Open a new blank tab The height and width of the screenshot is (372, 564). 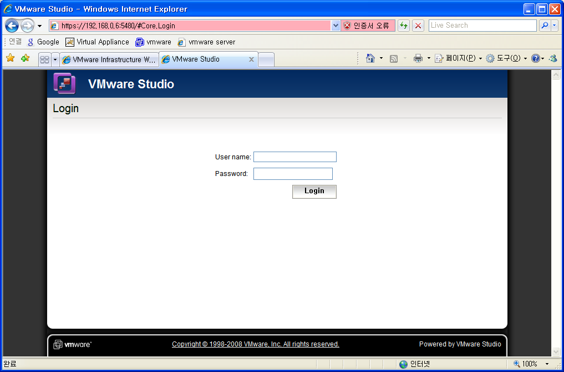(x=266, y=60)
